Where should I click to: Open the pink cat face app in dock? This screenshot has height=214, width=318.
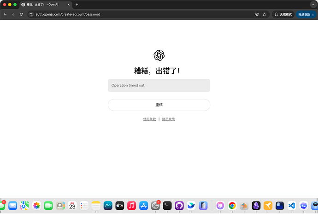click(x=220, y=206)
